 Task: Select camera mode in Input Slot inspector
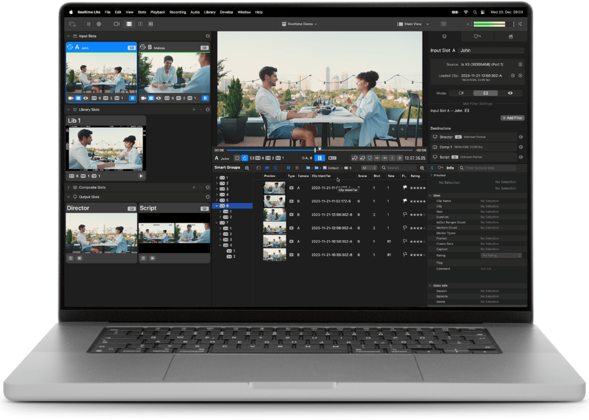(461, 93)
